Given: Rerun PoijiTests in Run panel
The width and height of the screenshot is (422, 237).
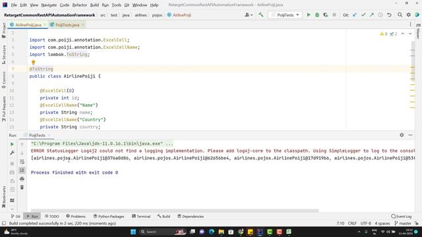Looking at the screenshot, I should (12, 144).
